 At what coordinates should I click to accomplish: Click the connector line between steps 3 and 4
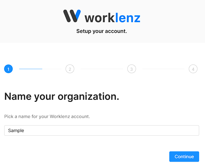(163, 69)
